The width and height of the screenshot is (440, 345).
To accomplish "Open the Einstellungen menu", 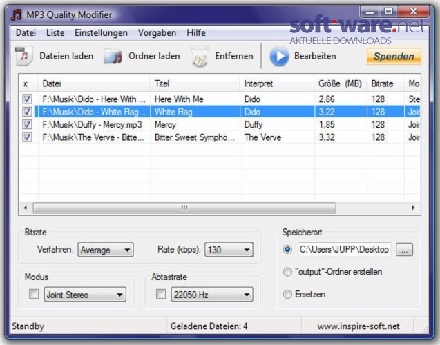I will point(101,33).
